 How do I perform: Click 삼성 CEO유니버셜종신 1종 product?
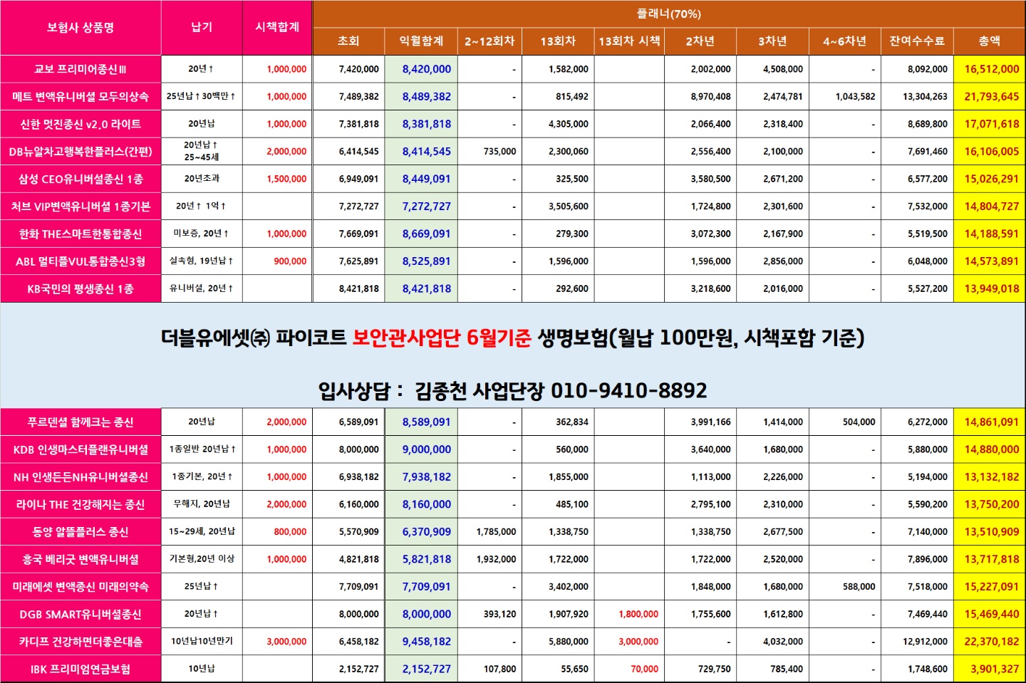click(x=81, y=179)
